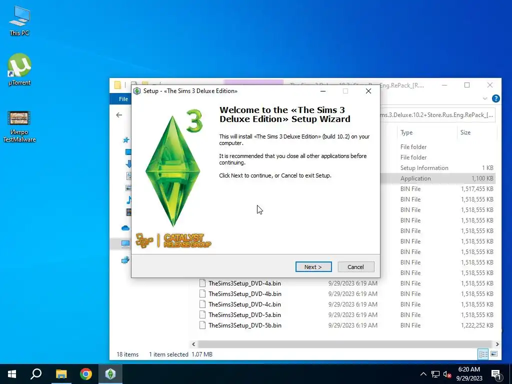Click the Explorer address bar path
The height and width of the screenshot is (384, 512).
pos(437,115)
